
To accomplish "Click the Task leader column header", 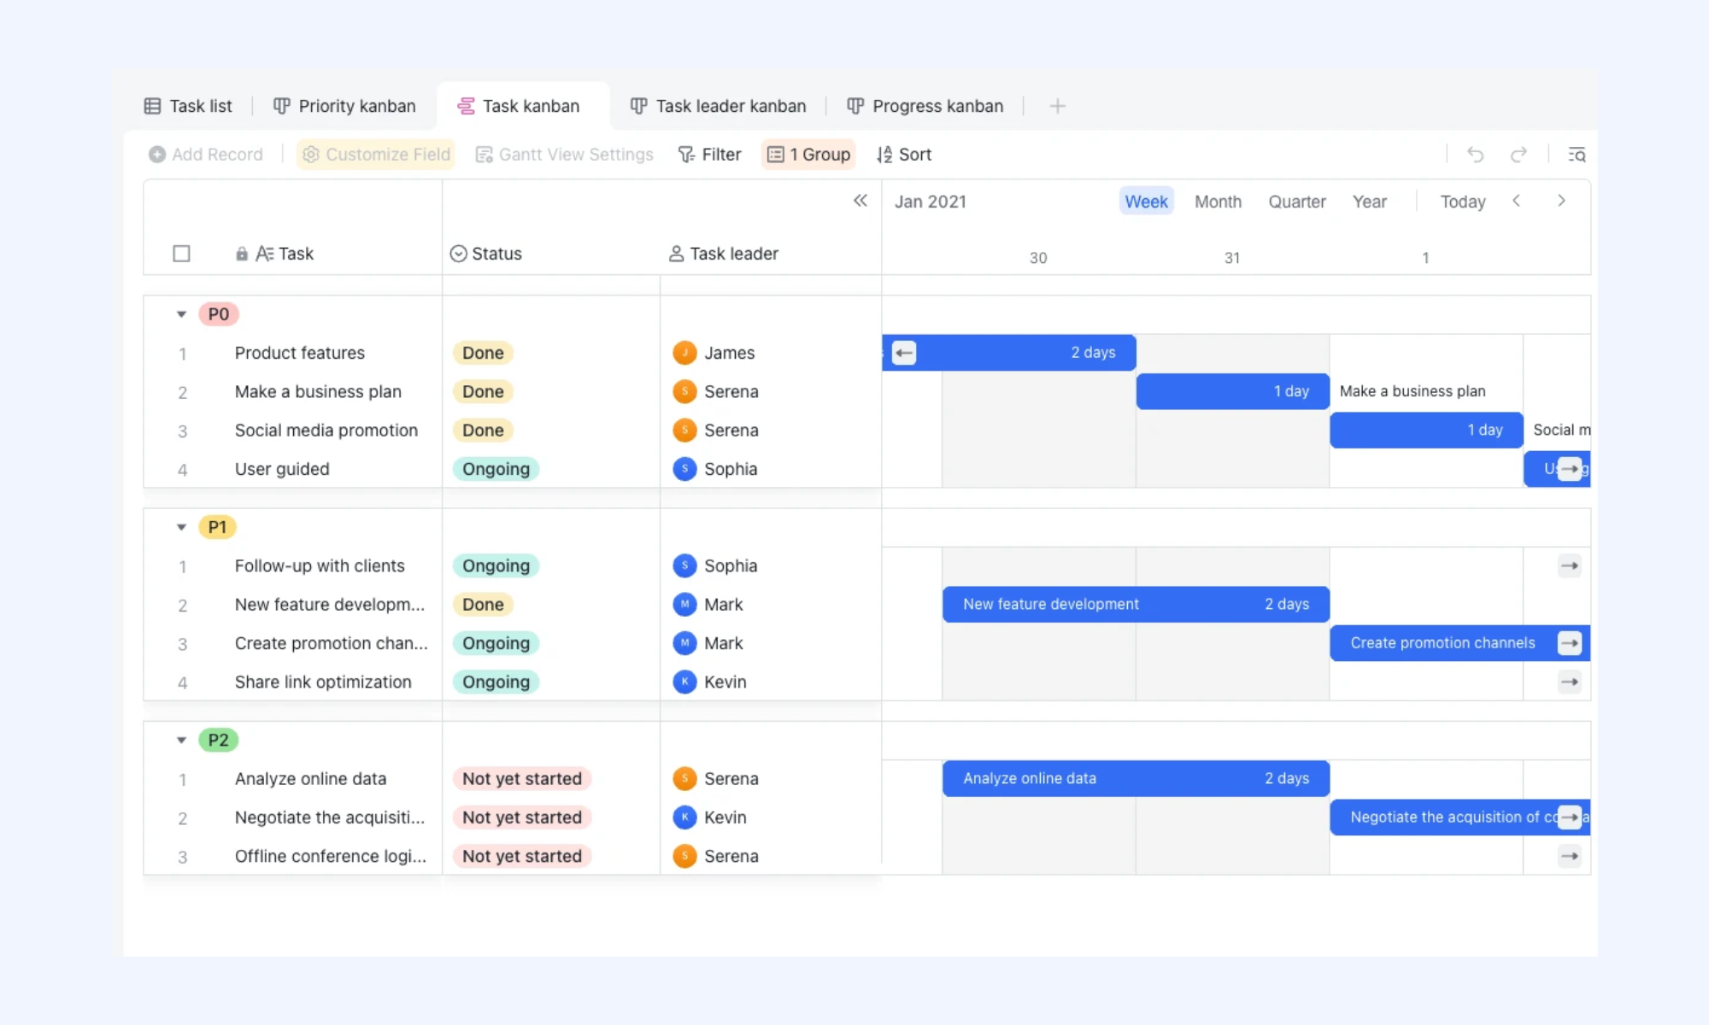I will [723, 254].
